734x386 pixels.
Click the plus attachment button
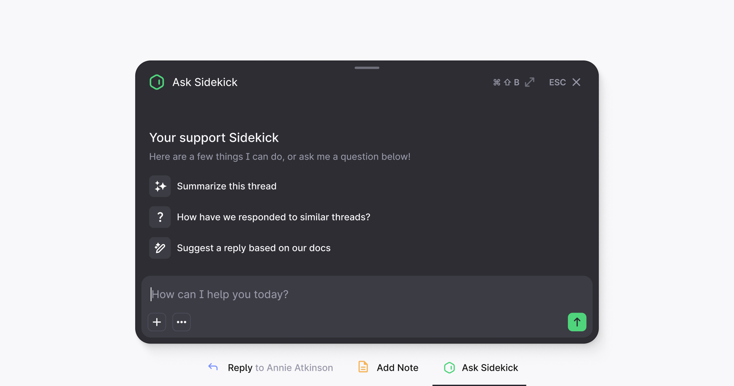tap(157, 322)
